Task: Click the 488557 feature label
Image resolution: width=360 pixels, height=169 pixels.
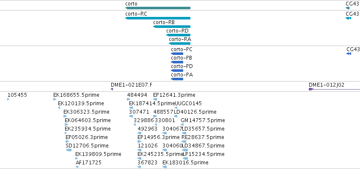Action: (163, 112)
